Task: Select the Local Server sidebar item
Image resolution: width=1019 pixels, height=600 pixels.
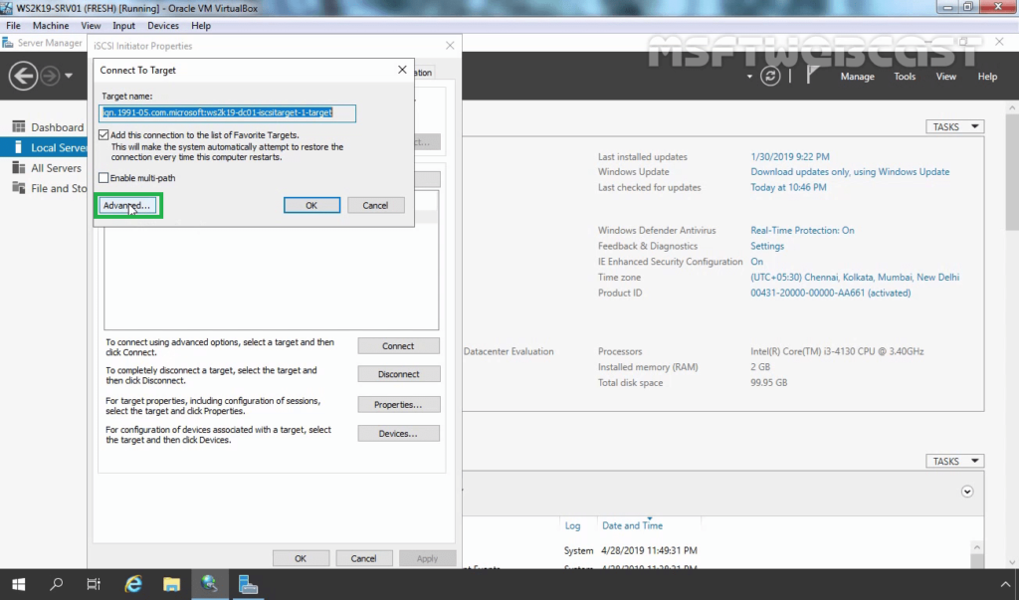Action: point(44,147)
